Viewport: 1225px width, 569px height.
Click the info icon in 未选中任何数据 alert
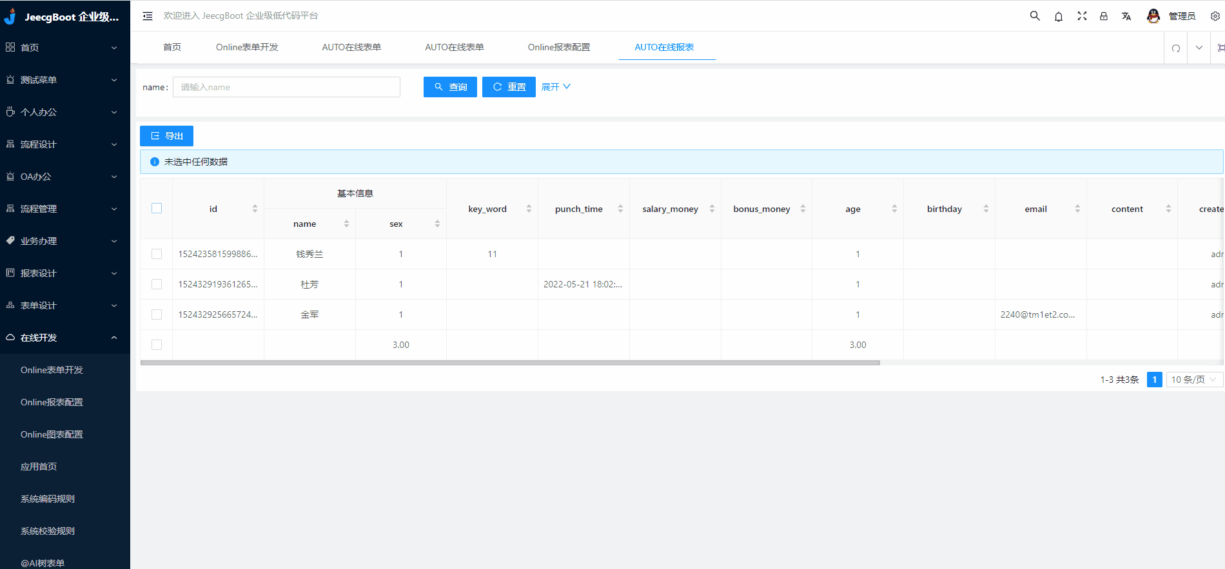tap(155, 162)
